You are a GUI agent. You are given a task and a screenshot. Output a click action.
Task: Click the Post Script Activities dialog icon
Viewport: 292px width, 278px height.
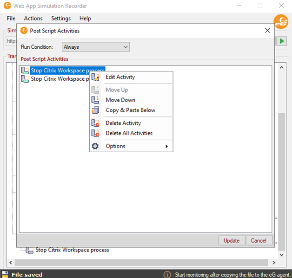[24, 31]
